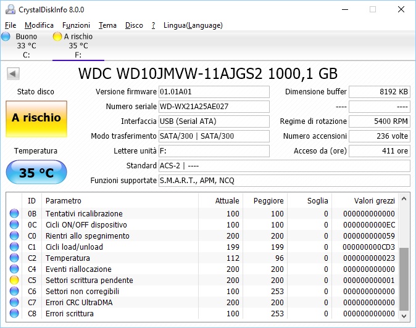The height and width of the screenshot is (328, 416).
Task: Click the blue status icon of row C2
Action: tap(14, 258)
